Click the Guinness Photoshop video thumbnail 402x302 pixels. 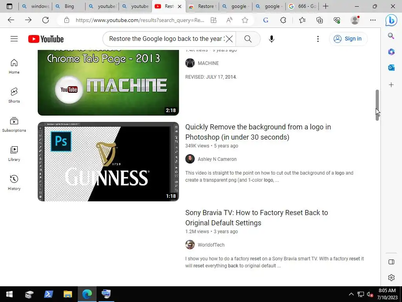(x=108, y=162)
